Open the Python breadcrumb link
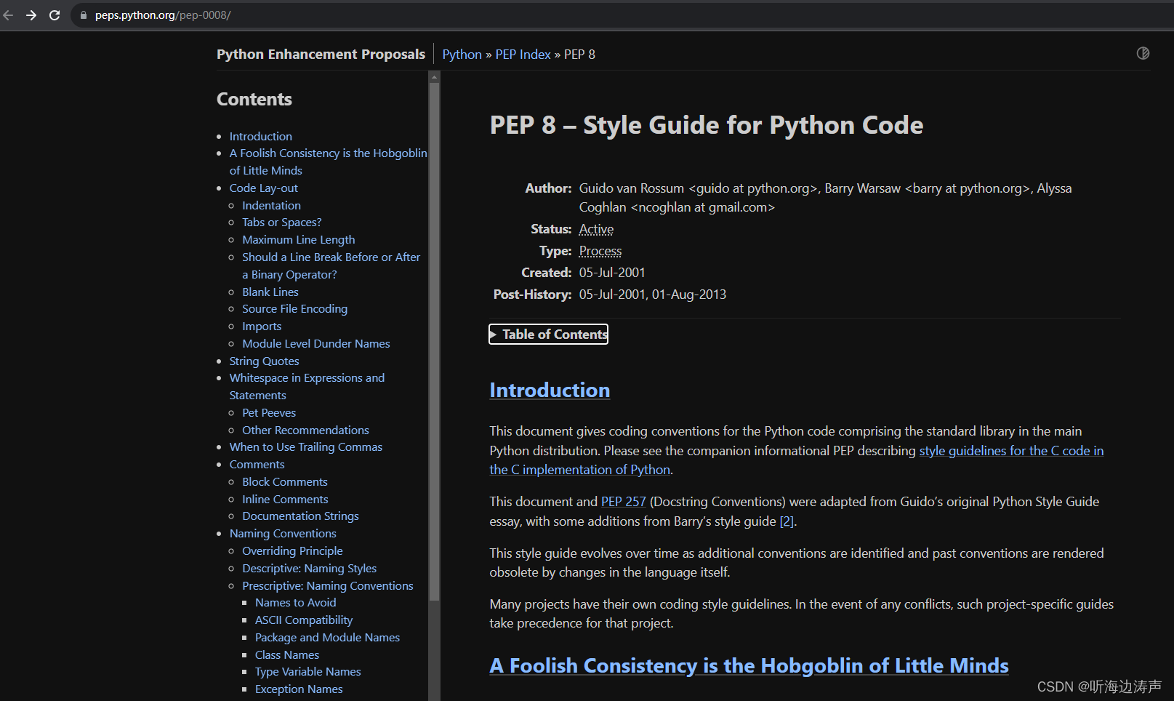1174x701 pixels. (462, 55)
